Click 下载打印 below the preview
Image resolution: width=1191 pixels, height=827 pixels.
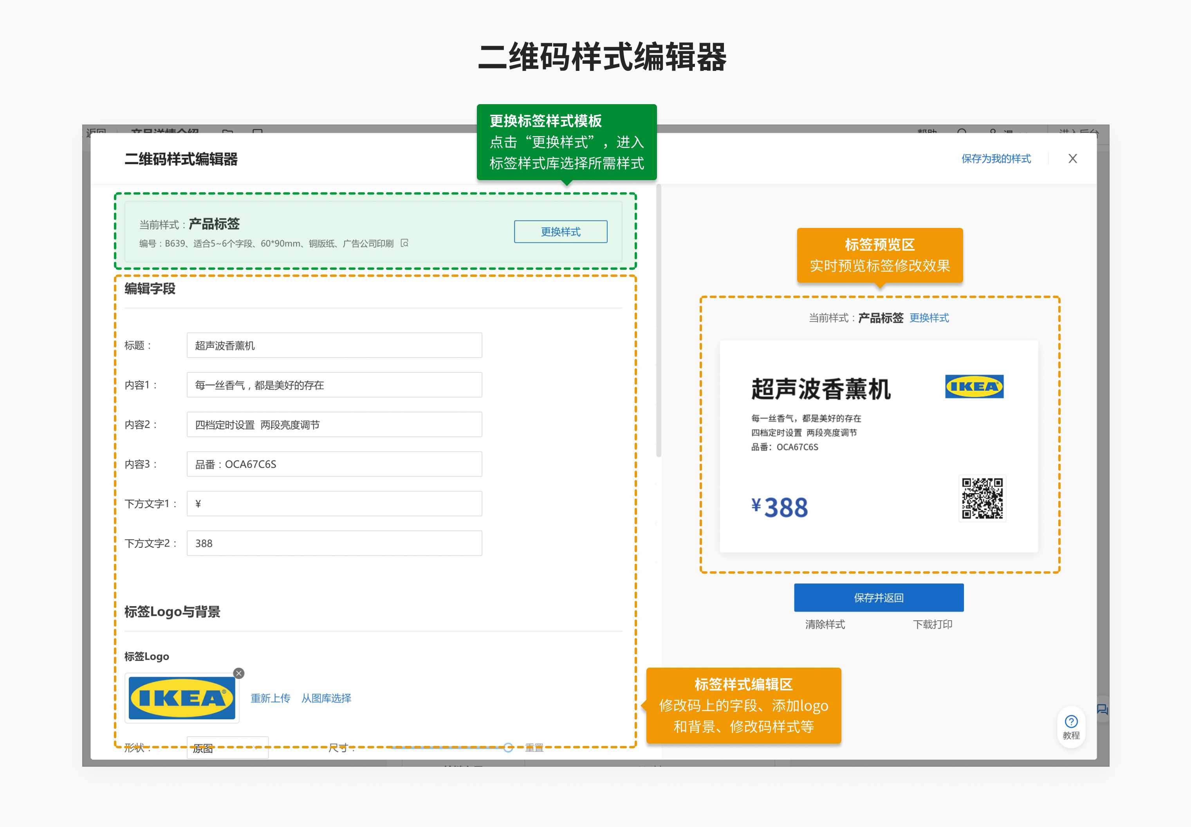[933, 625]
